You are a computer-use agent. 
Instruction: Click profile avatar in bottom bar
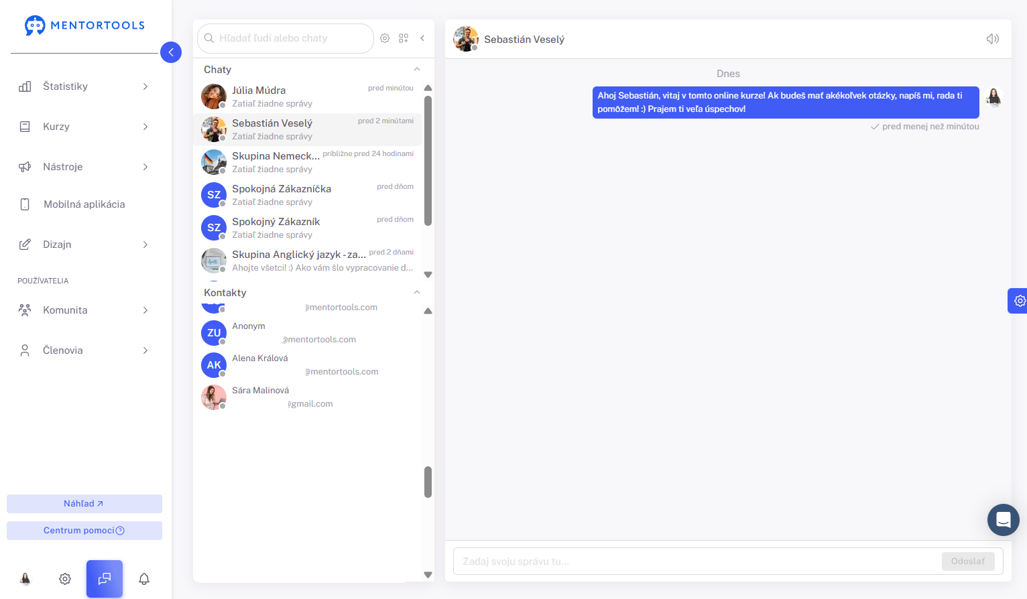25,579
